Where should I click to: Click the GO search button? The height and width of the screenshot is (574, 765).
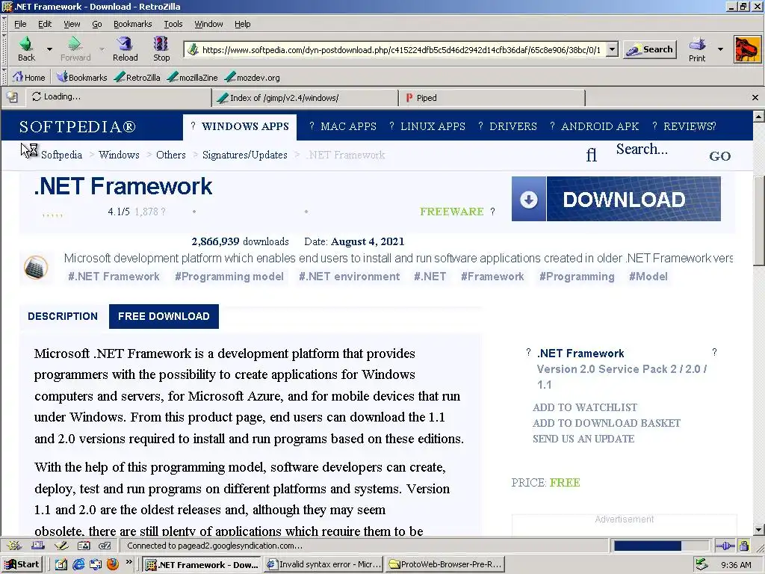tap(720, 156)
